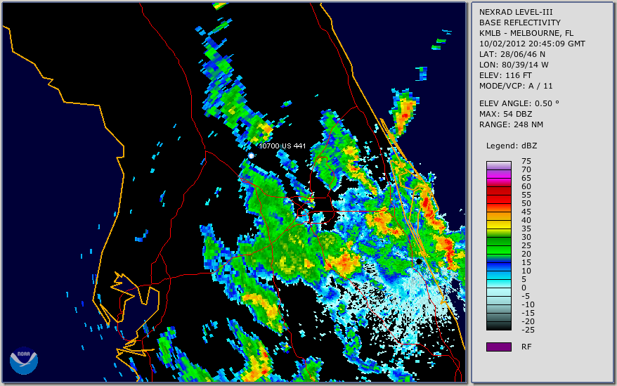
Task: Select the 'BASE REFLECTIVITY' text
Action: (520, 22)
